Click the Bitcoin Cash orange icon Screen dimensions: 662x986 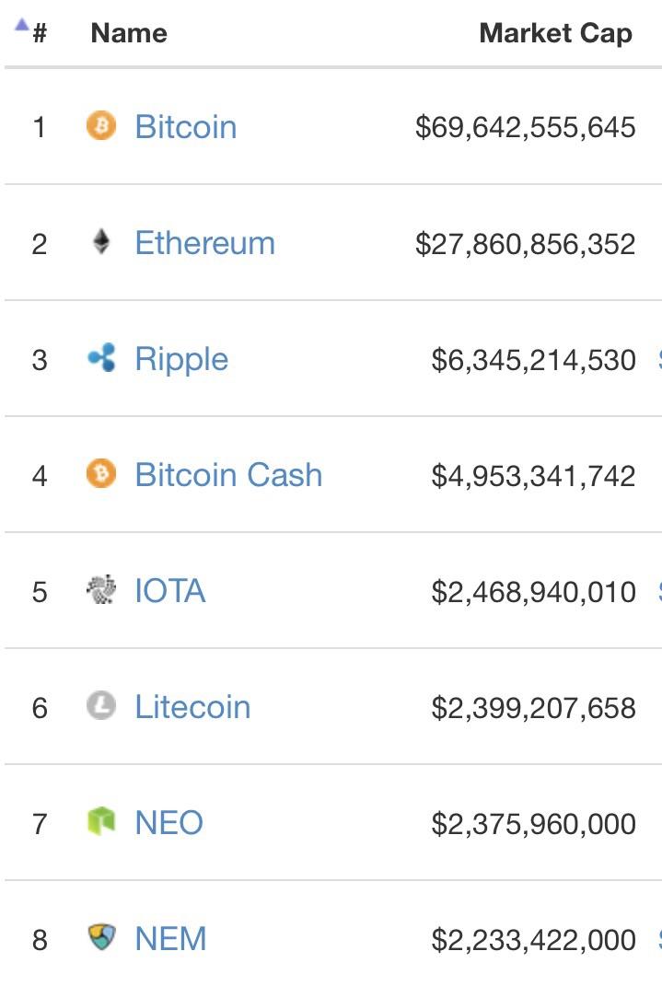pos(103,474)
